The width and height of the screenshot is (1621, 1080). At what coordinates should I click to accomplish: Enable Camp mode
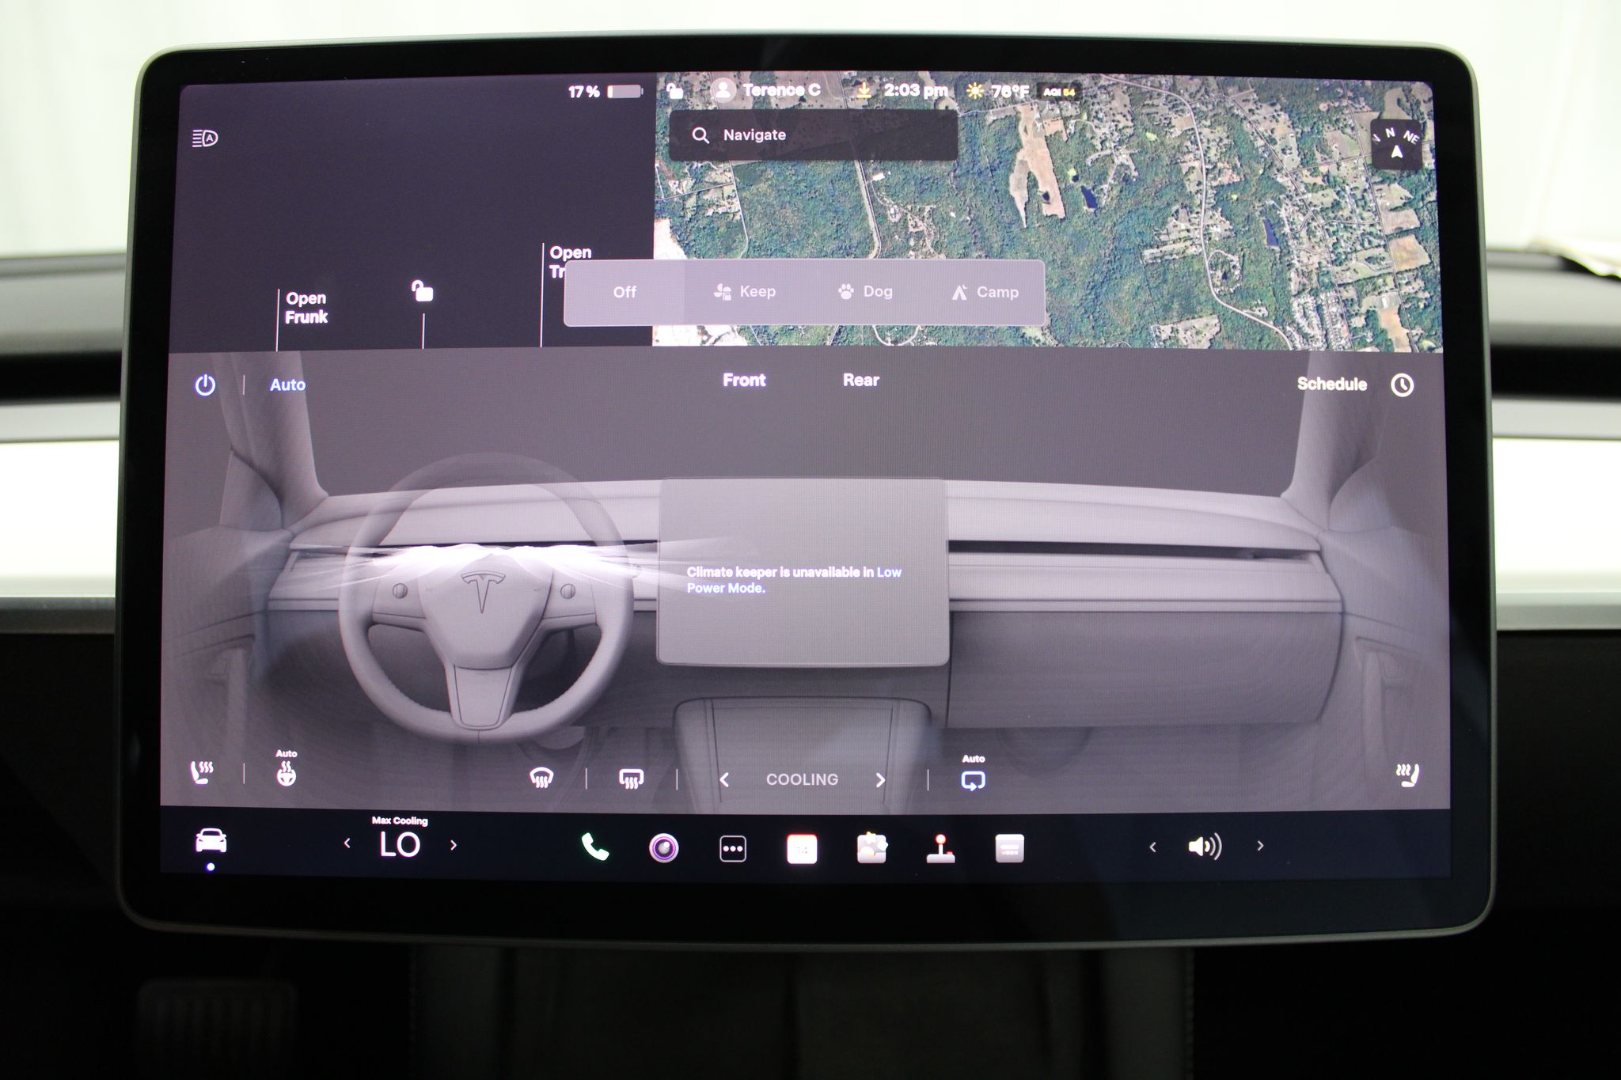point(985,292)
